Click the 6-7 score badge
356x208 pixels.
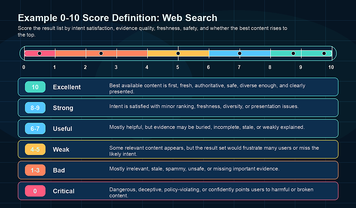(35, 129)
